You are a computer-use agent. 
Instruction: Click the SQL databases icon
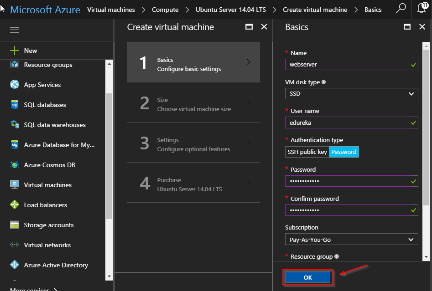point(15,105)
